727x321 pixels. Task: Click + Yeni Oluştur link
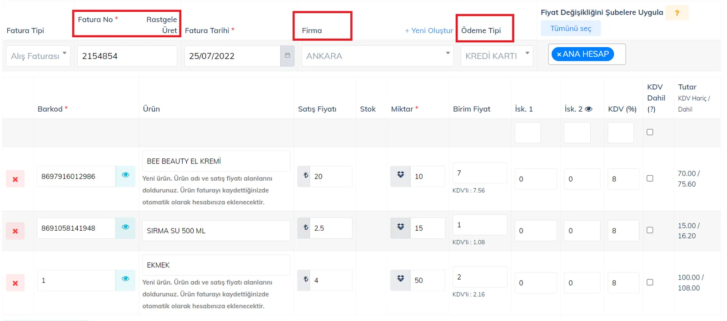(429, 30)
